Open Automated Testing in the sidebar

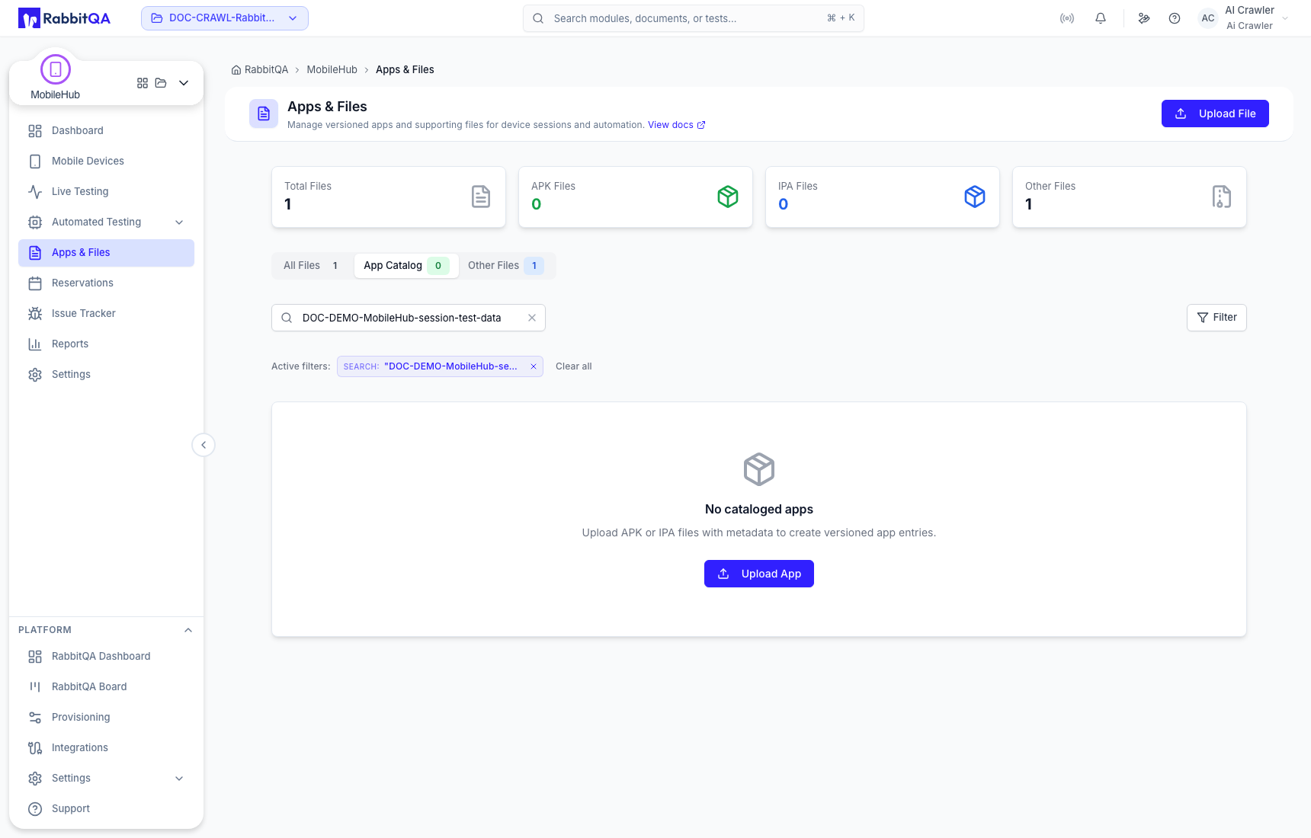pos(106,222)
